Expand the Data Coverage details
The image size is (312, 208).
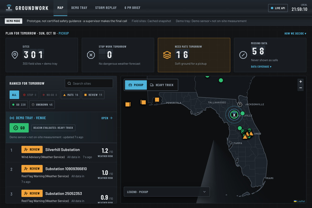click(261, 67)
